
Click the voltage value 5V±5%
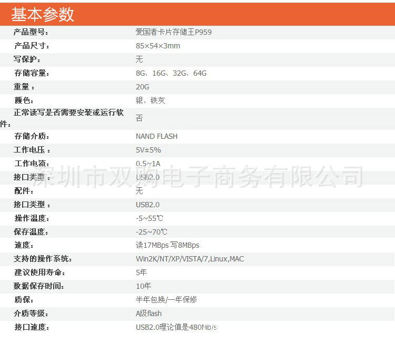pos(149,150)
